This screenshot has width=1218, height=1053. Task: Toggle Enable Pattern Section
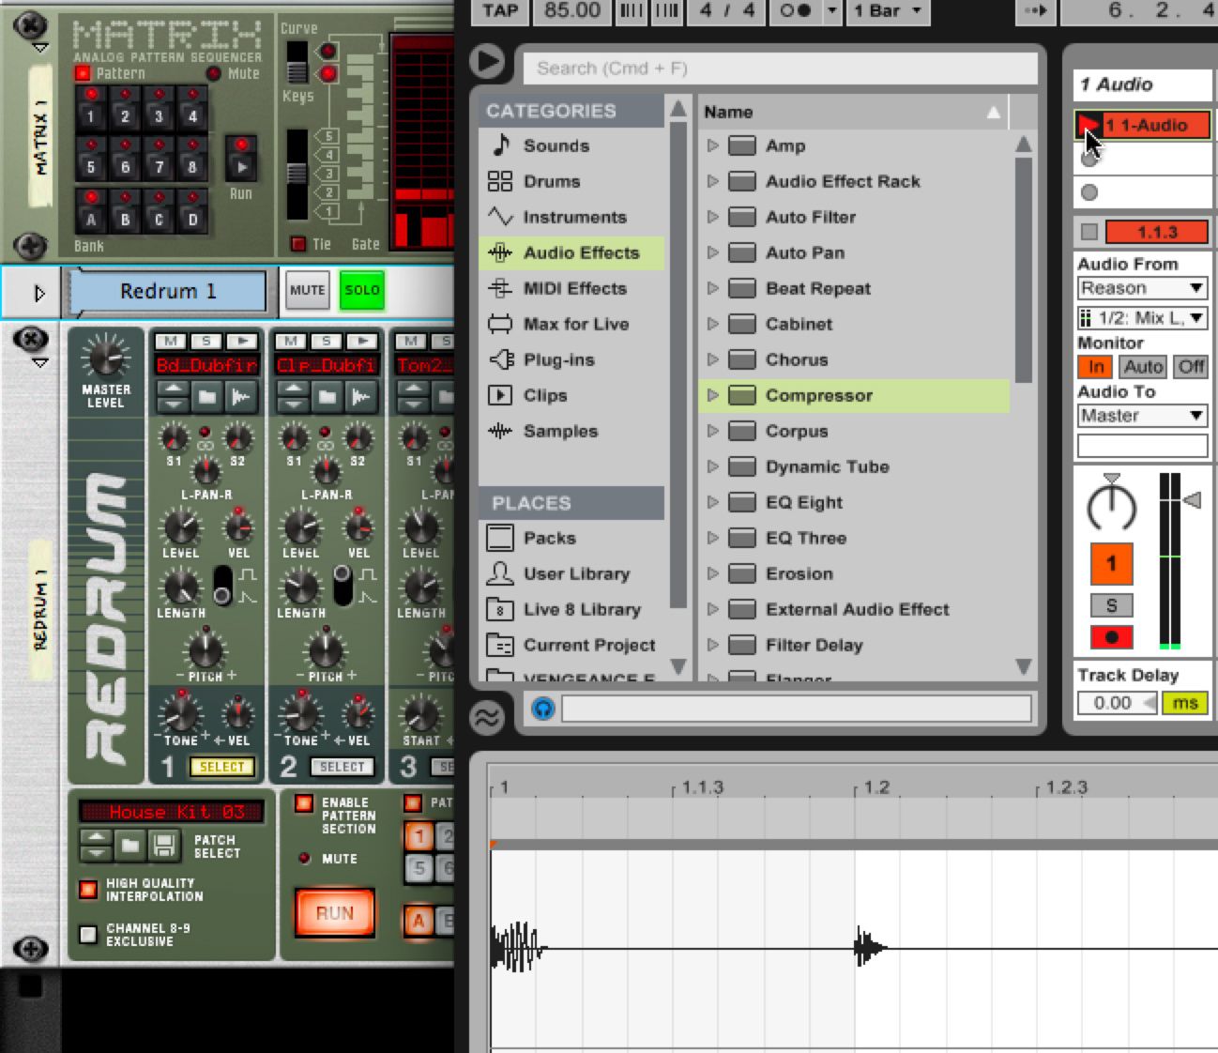click(x=304, y=803)
